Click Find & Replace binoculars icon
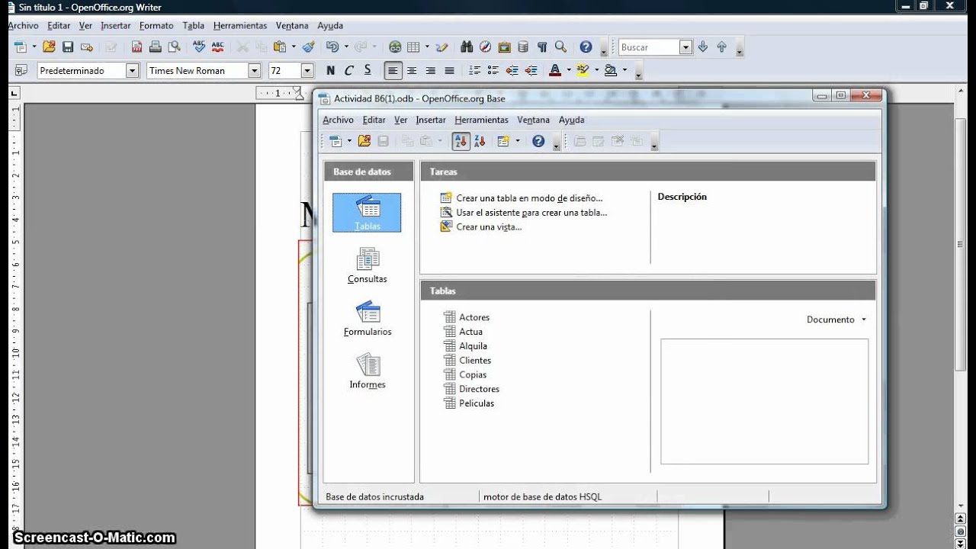 point(467,47)
